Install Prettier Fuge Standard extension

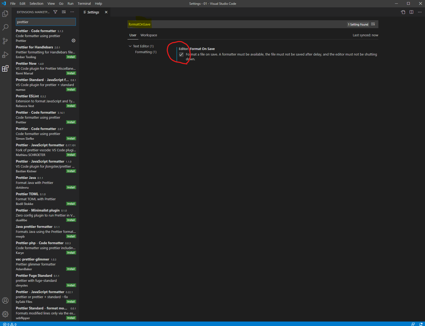pos(71,285)
